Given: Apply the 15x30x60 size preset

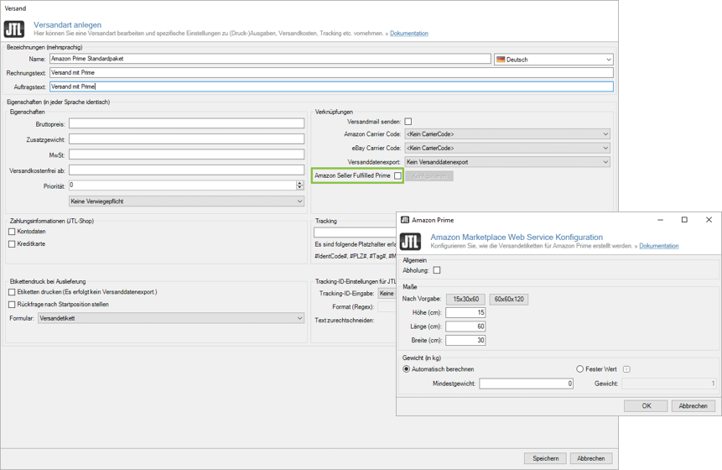Looking at the screenshot, I should 465,299.
